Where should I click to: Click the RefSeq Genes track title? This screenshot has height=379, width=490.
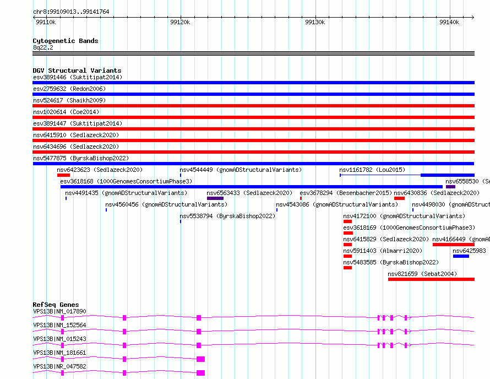click(x=56, y=305)
